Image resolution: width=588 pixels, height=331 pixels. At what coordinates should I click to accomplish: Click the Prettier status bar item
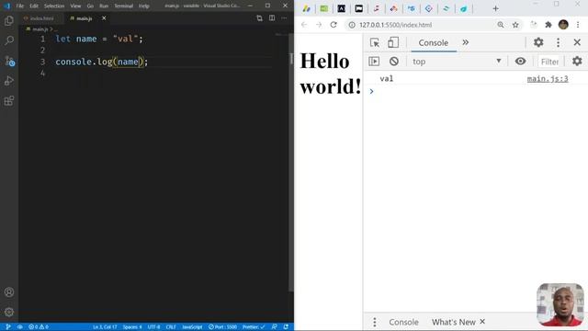254,327
